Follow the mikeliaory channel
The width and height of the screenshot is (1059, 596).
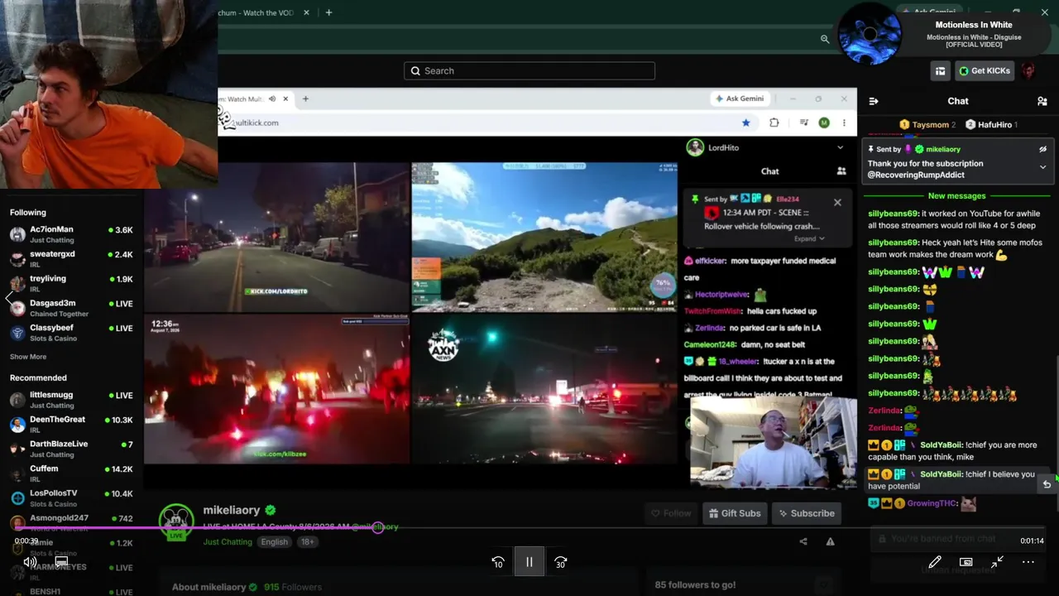tap(671, 513)
